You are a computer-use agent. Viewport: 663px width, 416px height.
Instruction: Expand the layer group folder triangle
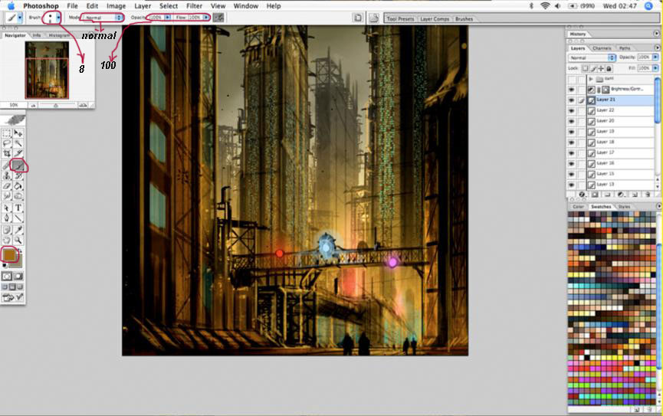(x=591, y=79)
